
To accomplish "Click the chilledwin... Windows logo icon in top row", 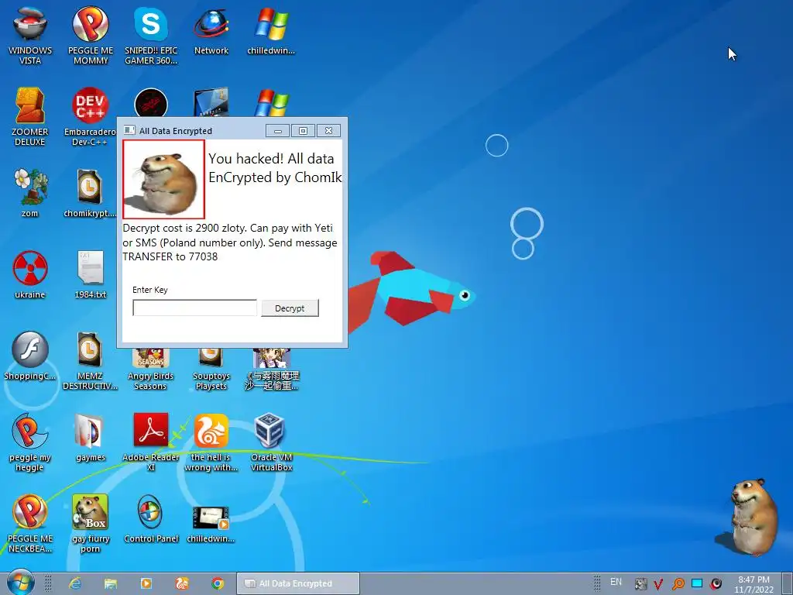I will (x=272, y=31).
